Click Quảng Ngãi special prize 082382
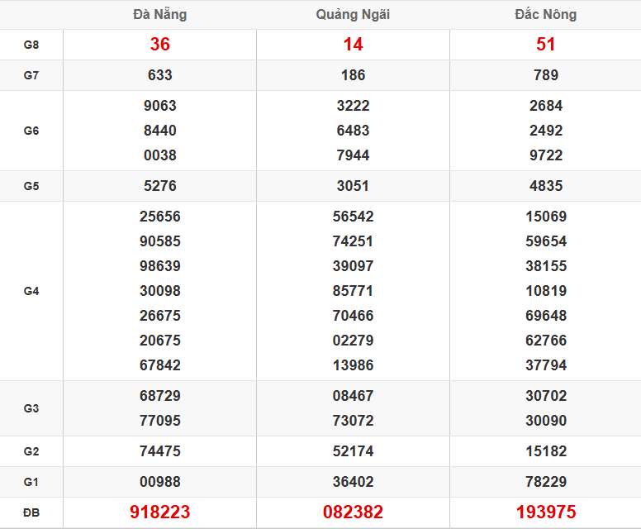641x529 pixels. pyautogui.click(x=353, y=512)
